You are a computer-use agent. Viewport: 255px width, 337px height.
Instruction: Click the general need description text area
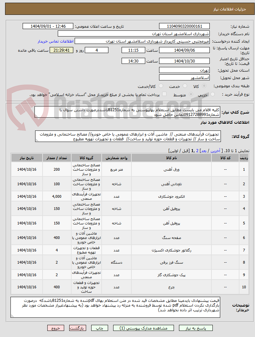(127, 112)
